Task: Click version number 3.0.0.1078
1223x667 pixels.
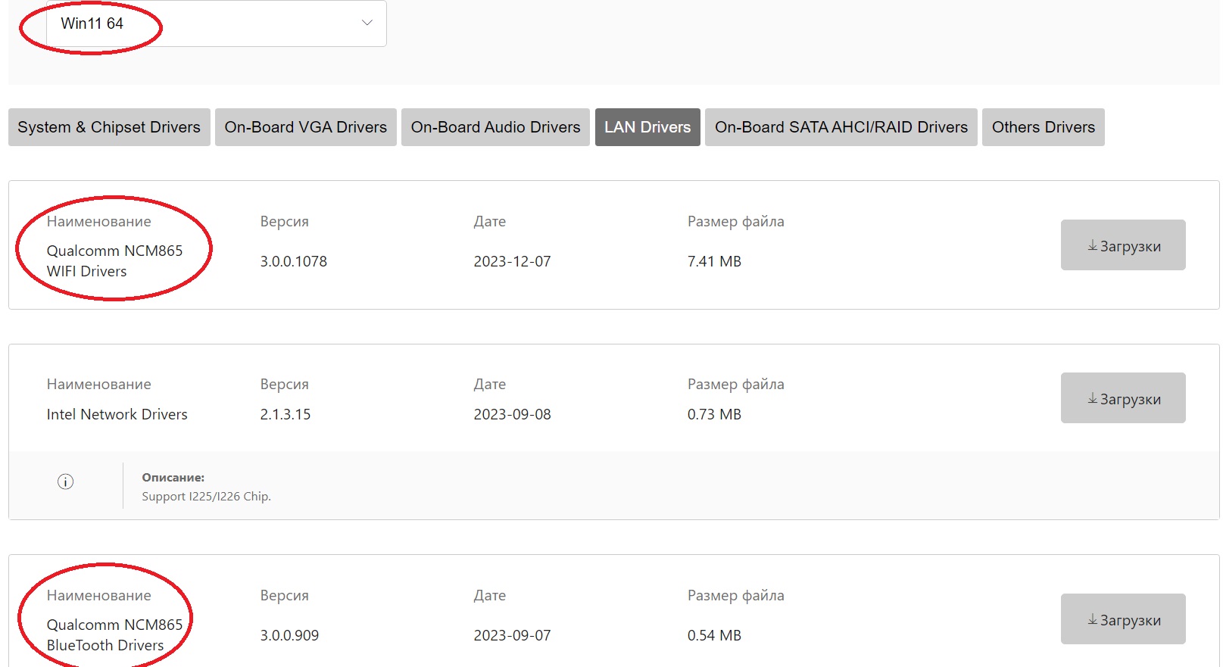Action: click(294, 261)
